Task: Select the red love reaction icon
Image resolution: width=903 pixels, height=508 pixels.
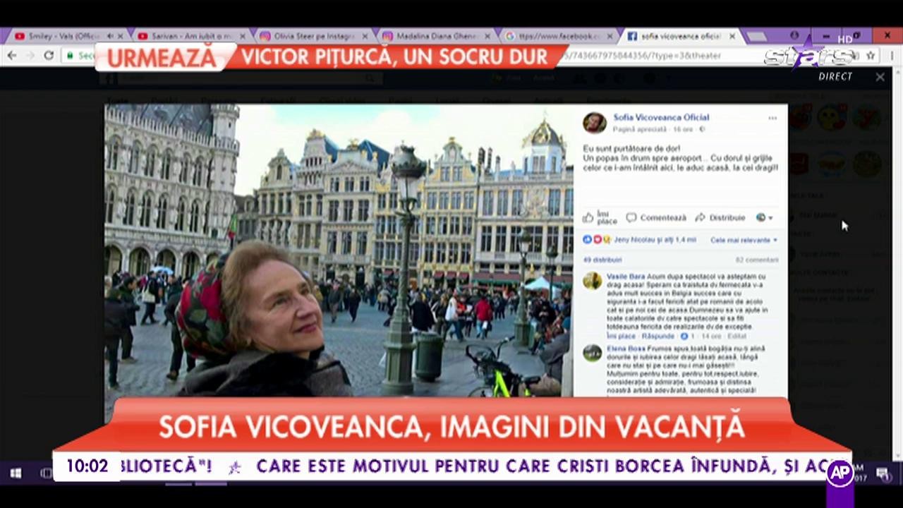Action: (x=598, y=241)
